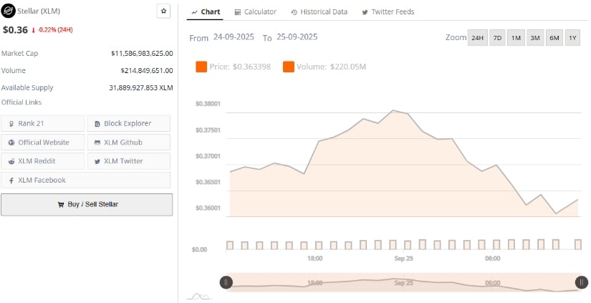The width and height of the screenshot is (591, 303).
Task: Click the Volume value $214,849,651.00
Action: click(x=147, y=70)
